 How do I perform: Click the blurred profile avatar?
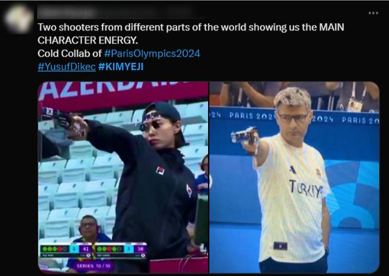click(19, 19)
